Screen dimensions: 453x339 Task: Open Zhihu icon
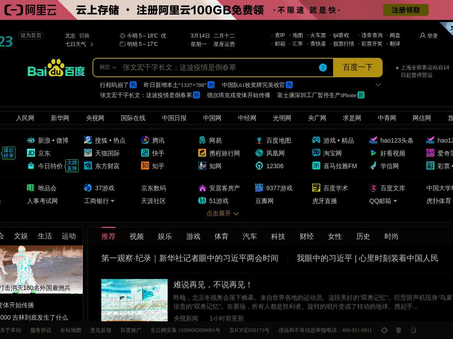point(145,166)
